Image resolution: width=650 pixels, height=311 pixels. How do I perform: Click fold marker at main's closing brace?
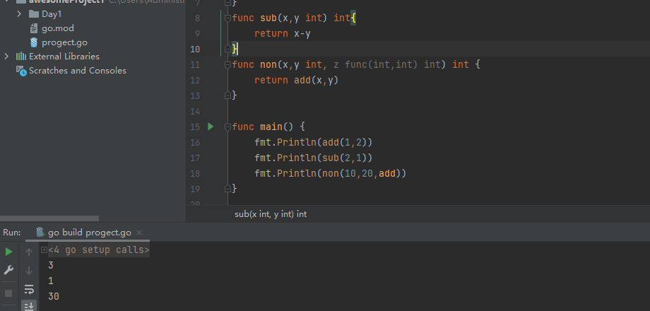[227, 189]
